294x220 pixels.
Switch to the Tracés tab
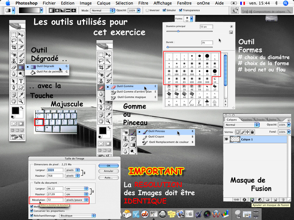(x=260, y=120)
